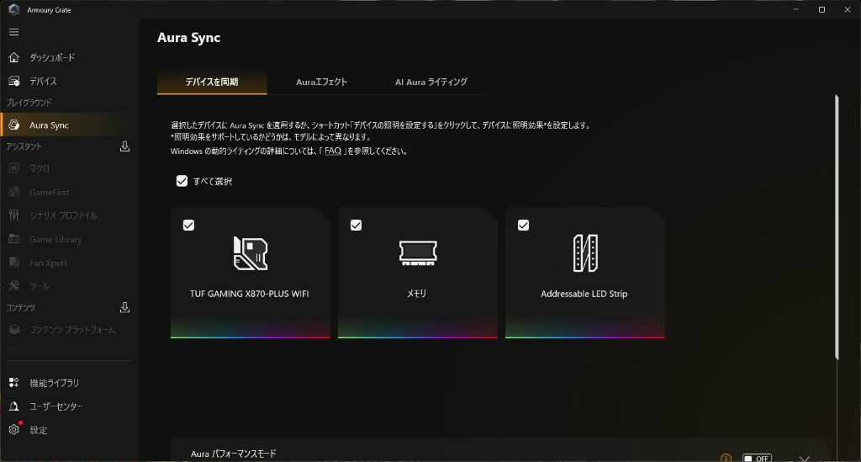Screen dimensions: 861x462
Task: Select the Aura Sync sidebar icon
Action: coord(14,125)
